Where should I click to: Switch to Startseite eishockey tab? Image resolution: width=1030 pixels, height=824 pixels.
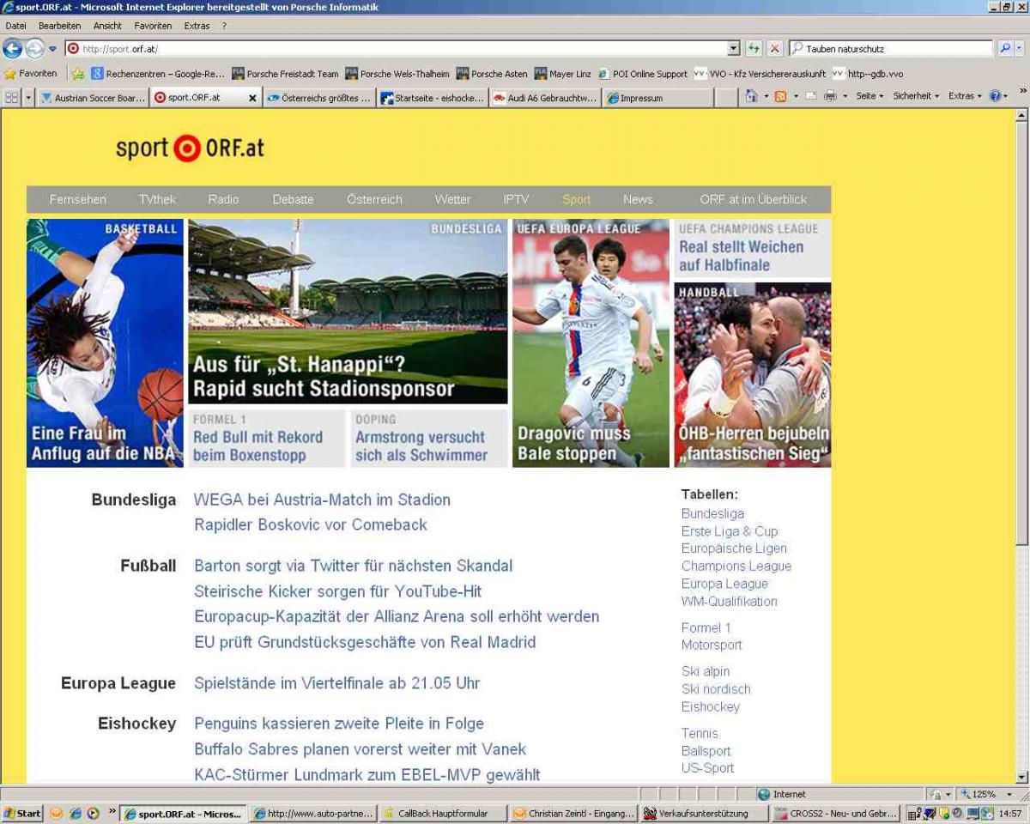tap(432, 98)
